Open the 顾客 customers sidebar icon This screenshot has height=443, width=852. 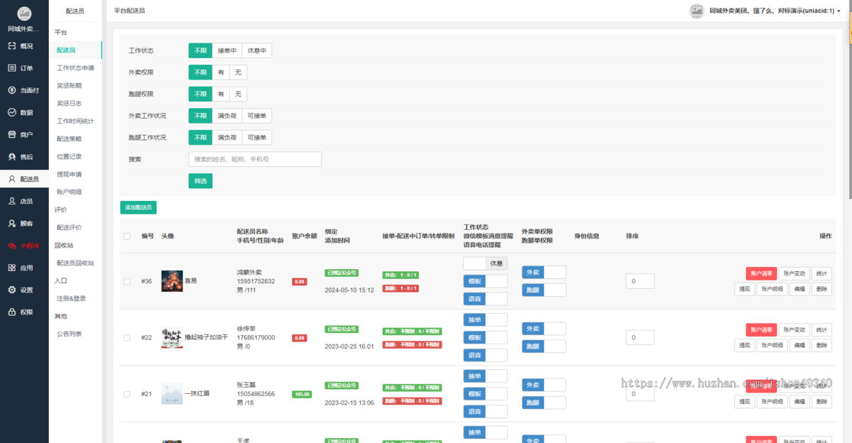click(x=12, y=223)
